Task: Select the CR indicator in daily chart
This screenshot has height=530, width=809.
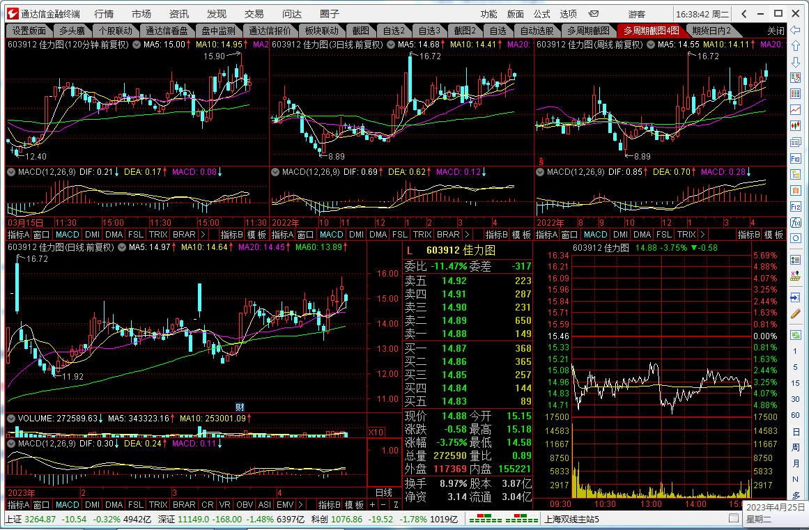Action: point(208,505)
